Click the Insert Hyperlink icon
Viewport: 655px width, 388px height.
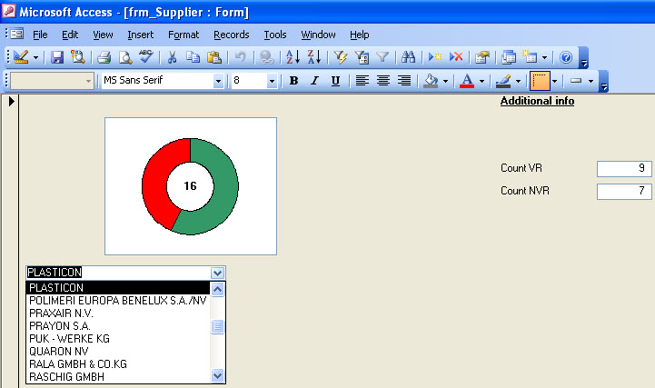[266, 57]
